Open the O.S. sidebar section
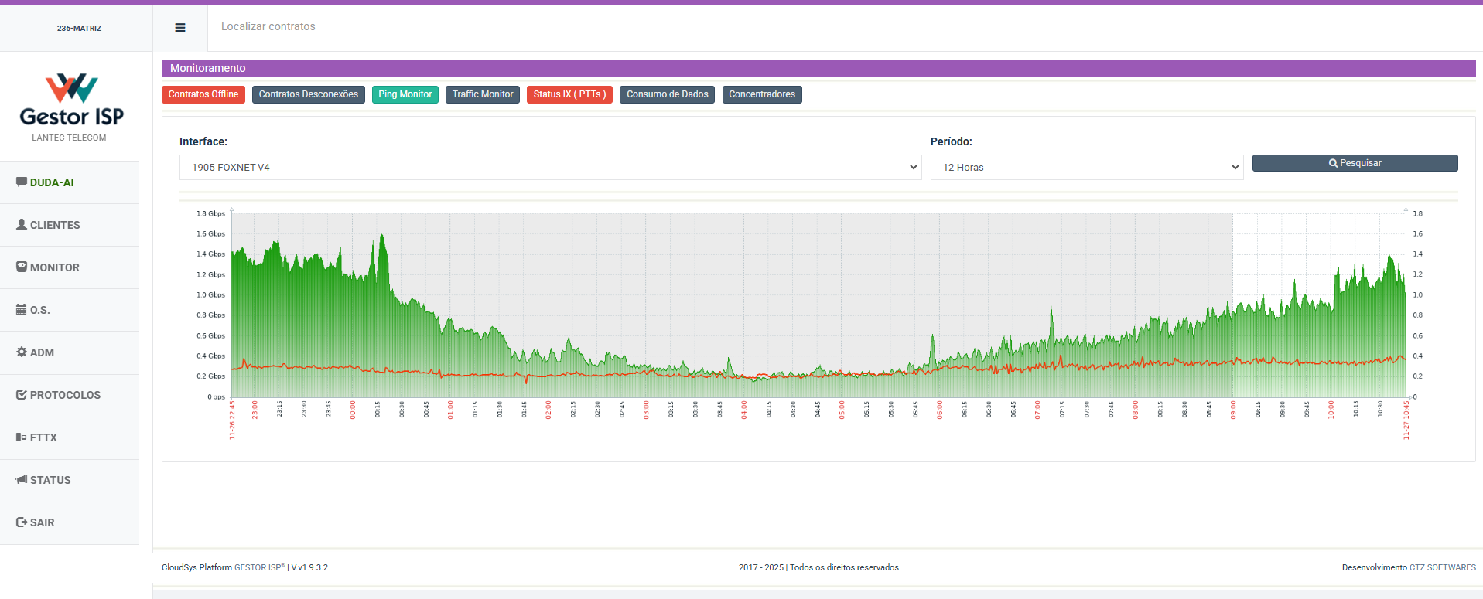 coord(39,310)
